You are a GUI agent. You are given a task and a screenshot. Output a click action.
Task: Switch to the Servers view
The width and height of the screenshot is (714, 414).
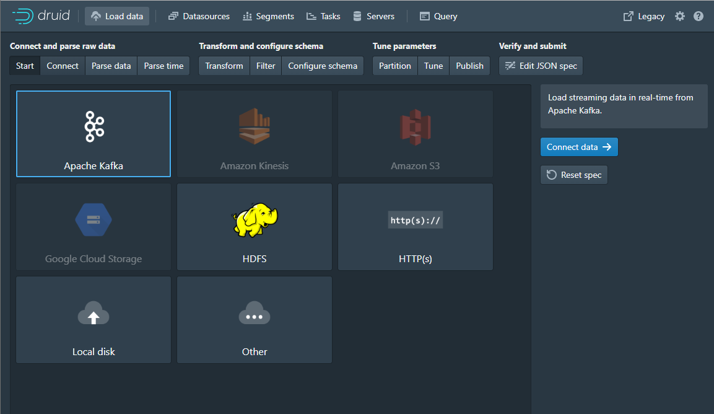tap(374, 16)
